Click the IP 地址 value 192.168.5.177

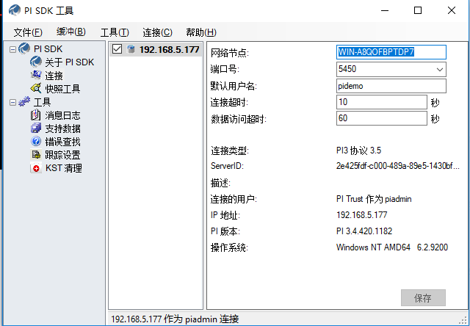(x=362, y=215)
